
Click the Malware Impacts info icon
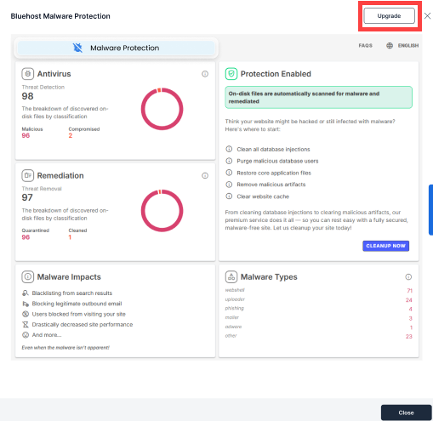pos(28,276)
